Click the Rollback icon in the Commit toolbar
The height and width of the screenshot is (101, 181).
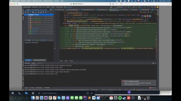[28, 12]
